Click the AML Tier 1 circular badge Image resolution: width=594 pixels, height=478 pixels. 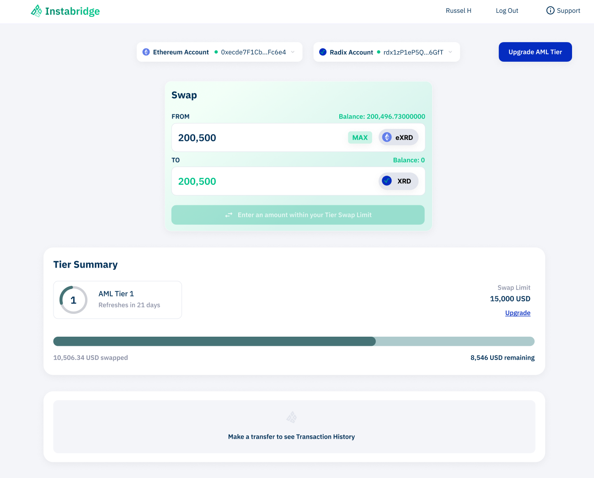pyautogui.click(x=74, y=300)
